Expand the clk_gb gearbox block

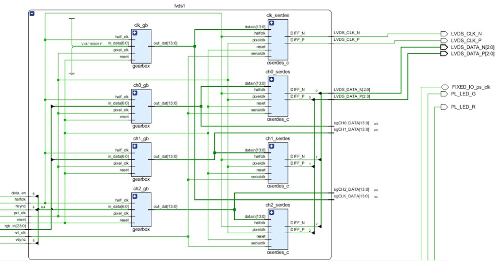(135, 33)
